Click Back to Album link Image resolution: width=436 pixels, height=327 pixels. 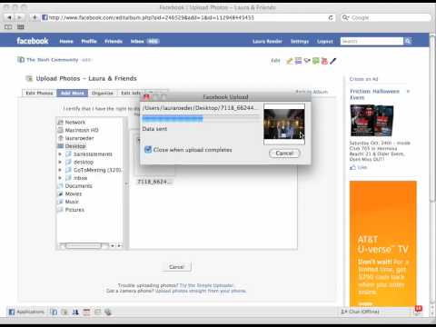[312, 92]
